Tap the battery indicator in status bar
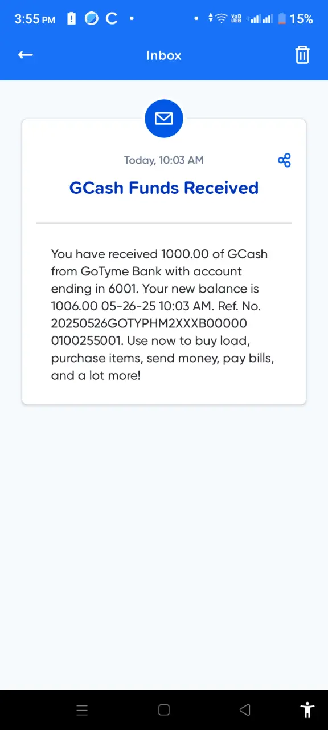 (282, 19)
